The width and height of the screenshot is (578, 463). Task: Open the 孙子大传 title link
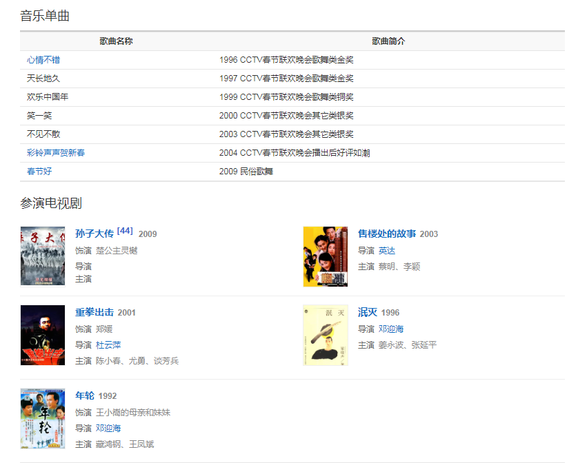click(94, 234)
